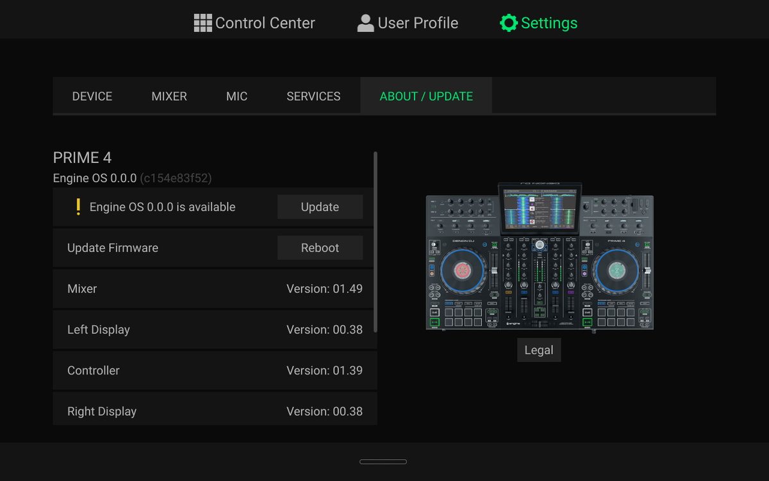Open the SERVICES tab

313,96
